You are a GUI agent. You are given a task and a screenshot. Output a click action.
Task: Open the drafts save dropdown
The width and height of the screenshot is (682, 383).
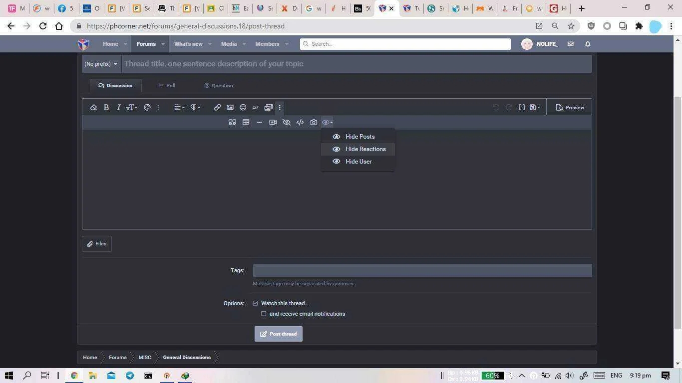[535, 107]
